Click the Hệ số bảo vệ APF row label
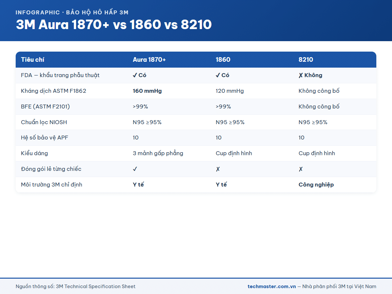Image resolution: width=392 pixels, height=294 pixels. click(45, 138)
